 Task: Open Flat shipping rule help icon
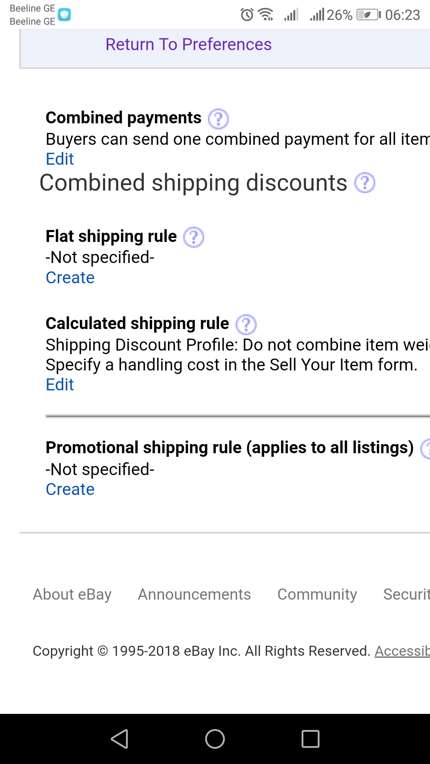point(193,237)
